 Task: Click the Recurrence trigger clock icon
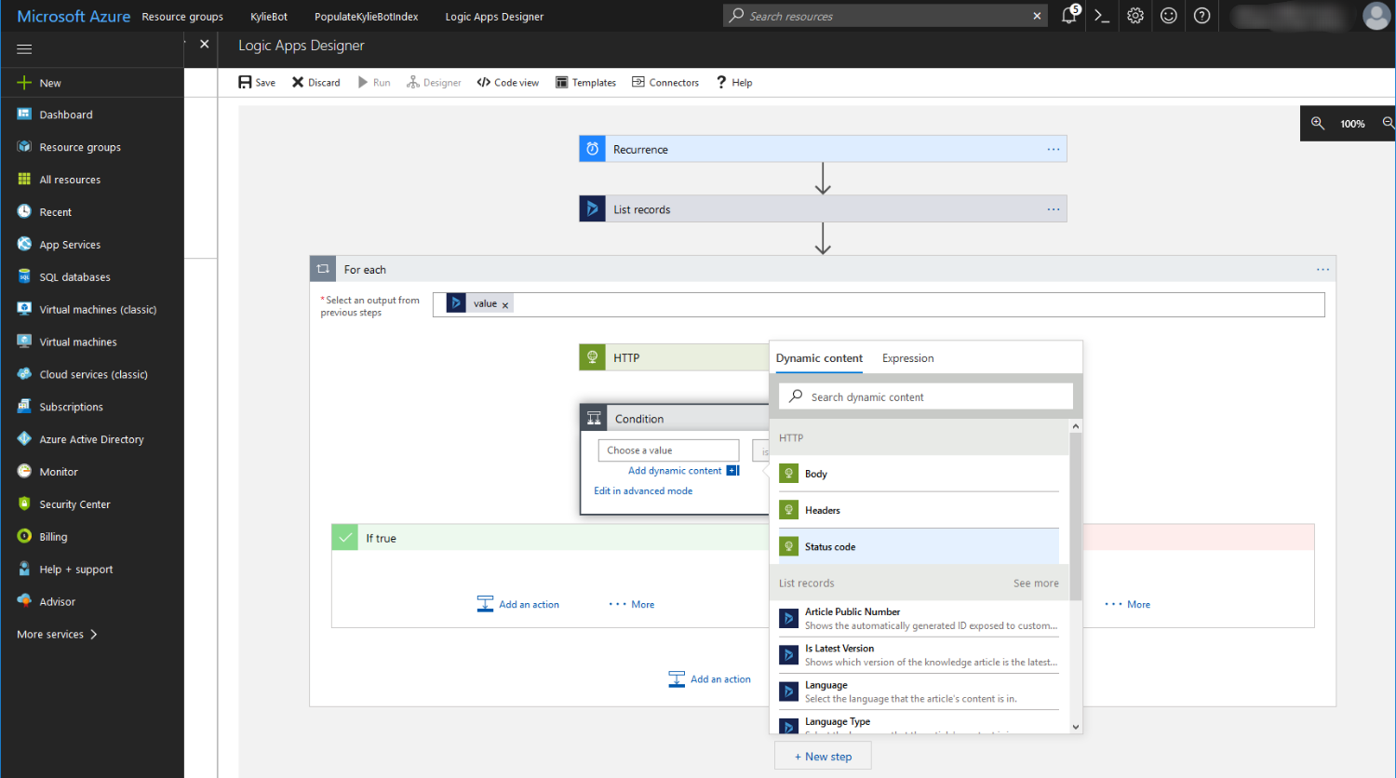tap(593, 149)
